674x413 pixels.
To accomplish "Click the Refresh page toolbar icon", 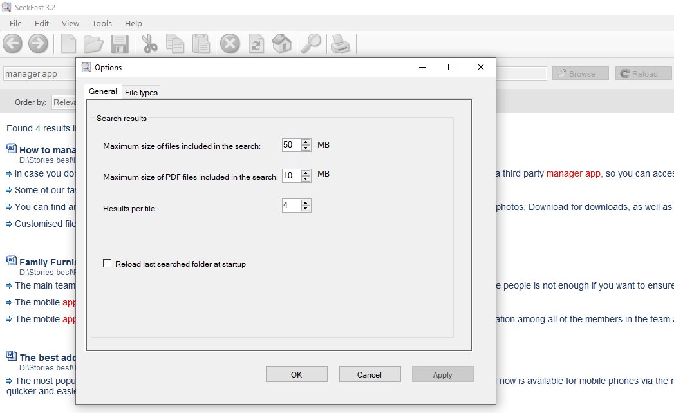I will [x=256, y=43].
